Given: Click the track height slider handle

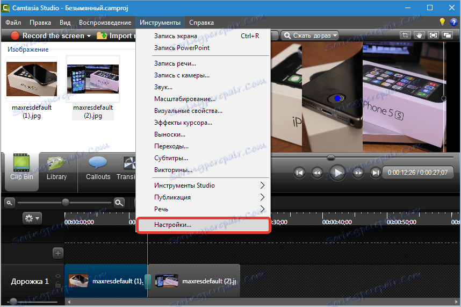Looking at the screenshot, I should pos(13,302).
